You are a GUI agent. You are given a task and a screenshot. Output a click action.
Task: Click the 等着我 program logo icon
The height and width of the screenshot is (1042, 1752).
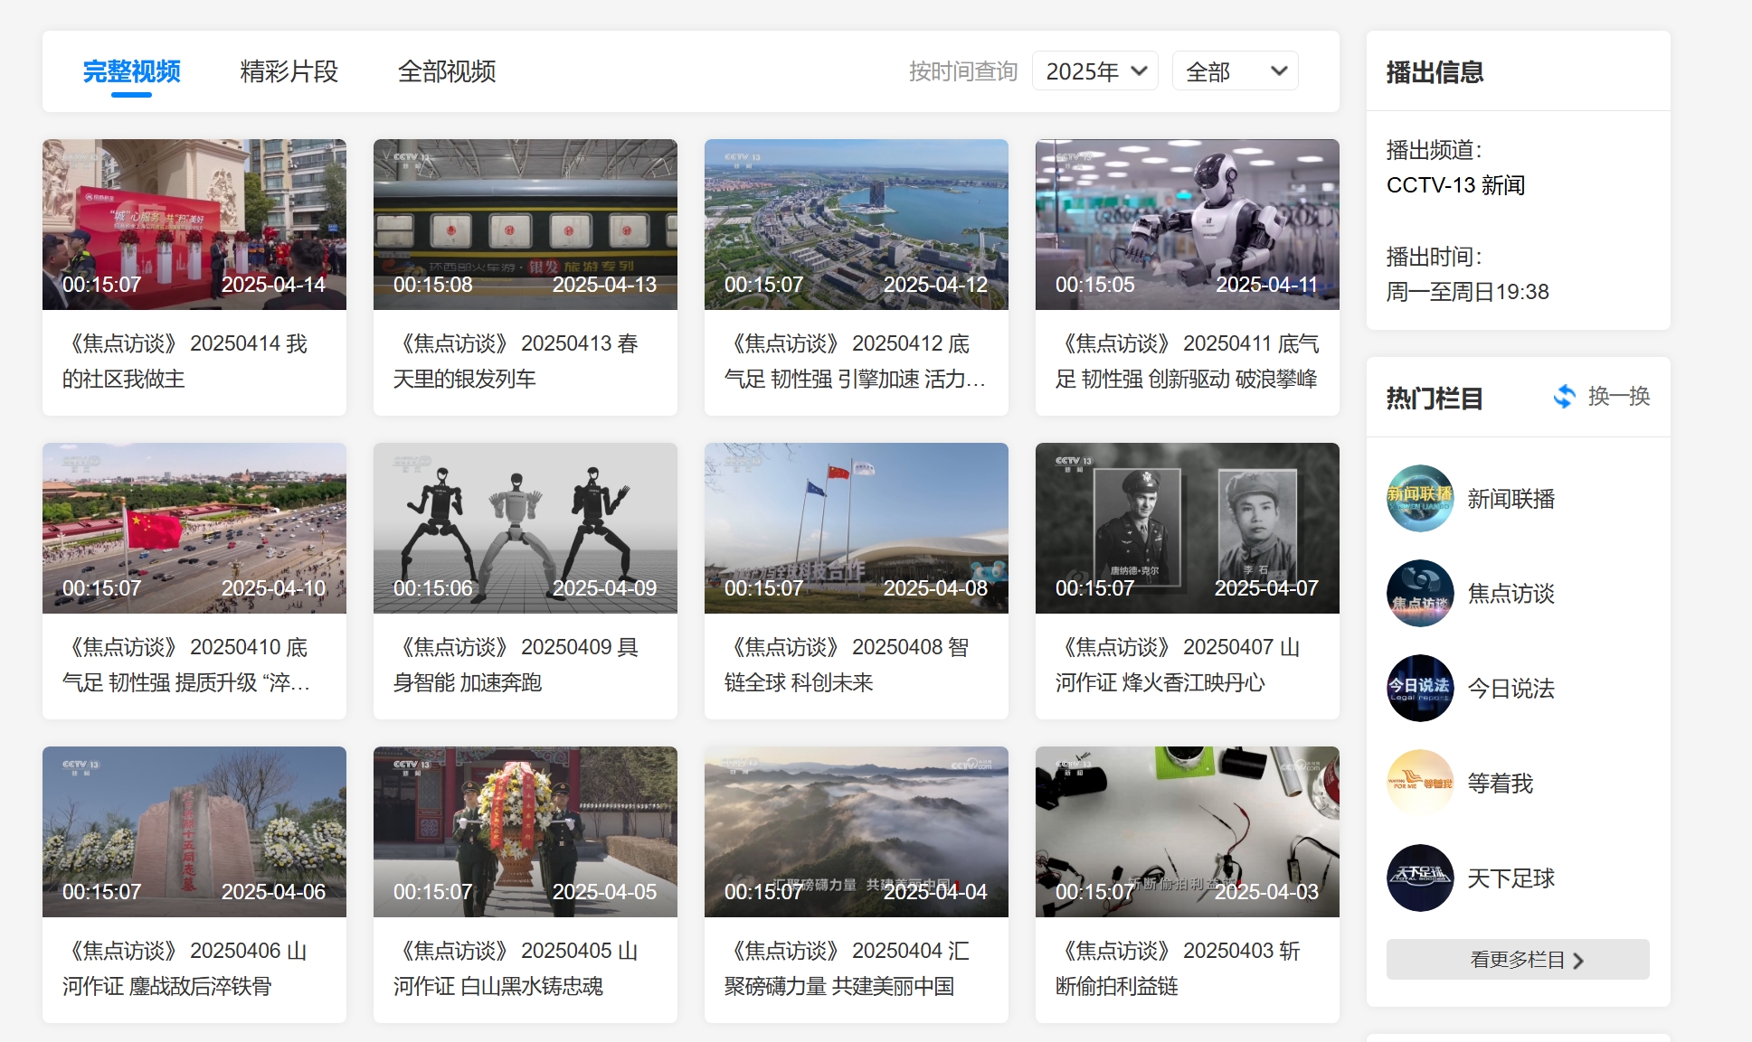click(1420, 783)
